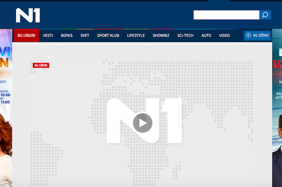The height and width of the screenshot is (187, 282).
Task: Click the N1 UŽIVO live button
Action: 257,35
